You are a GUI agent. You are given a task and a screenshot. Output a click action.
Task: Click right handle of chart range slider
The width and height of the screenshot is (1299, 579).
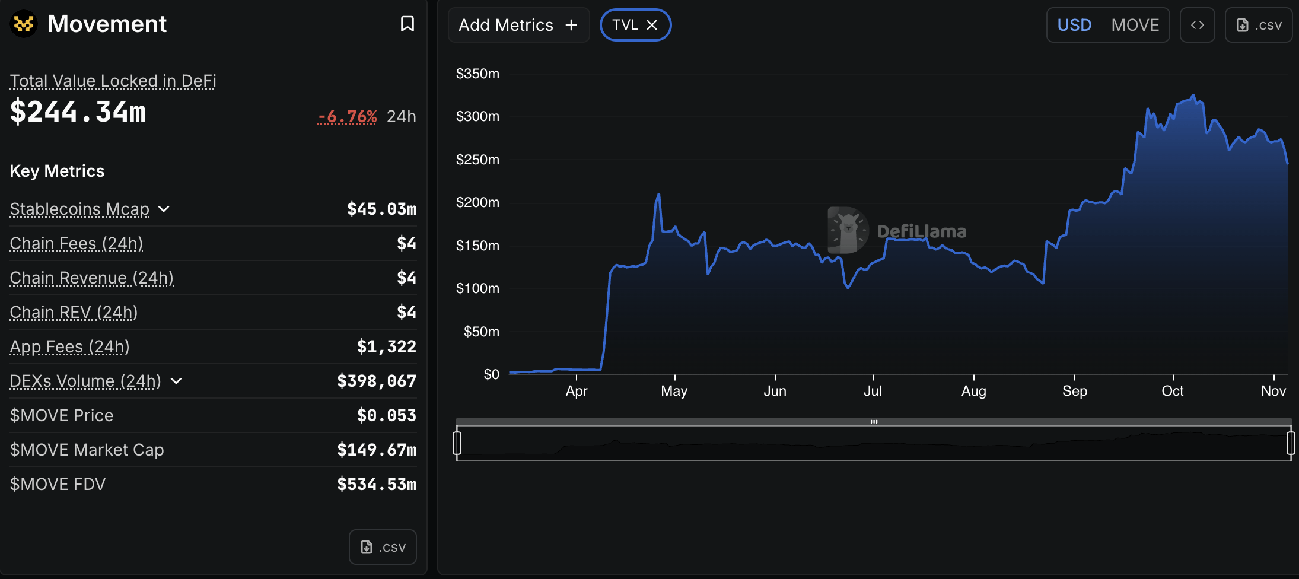coord(1290,443)
